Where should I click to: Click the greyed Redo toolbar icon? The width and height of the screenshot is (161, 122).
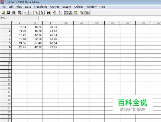coord(31,13)
